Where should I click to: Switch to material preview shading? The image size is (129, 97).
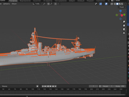pos(120,4)
